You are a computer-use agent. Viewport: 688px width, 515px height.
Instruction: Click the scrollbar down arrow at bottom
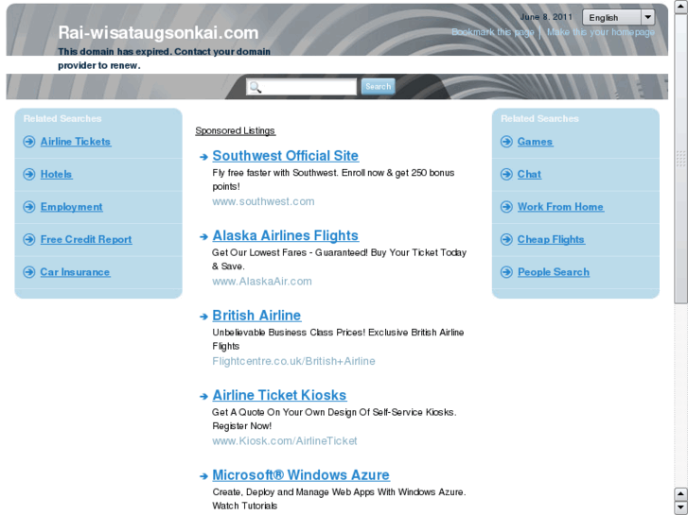681,507
